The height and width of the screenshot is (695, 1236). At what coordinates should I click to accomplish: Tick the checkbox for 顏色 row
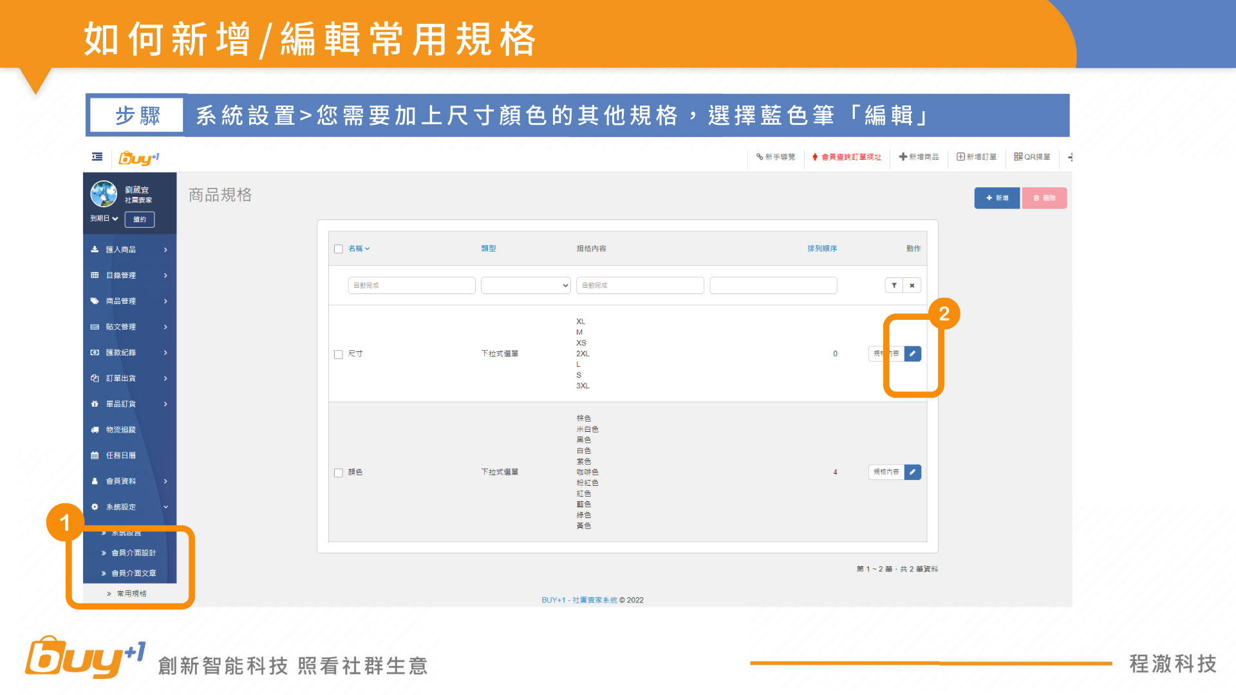[338, 472]
